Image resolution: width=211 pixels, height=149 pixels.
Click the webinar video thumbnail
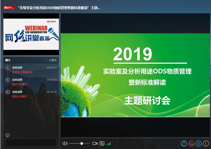click(31, 34)
